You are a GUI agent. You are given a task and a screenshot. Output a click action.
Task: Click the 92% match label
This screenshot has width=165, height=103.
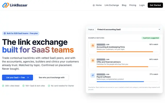pos(154,44)
